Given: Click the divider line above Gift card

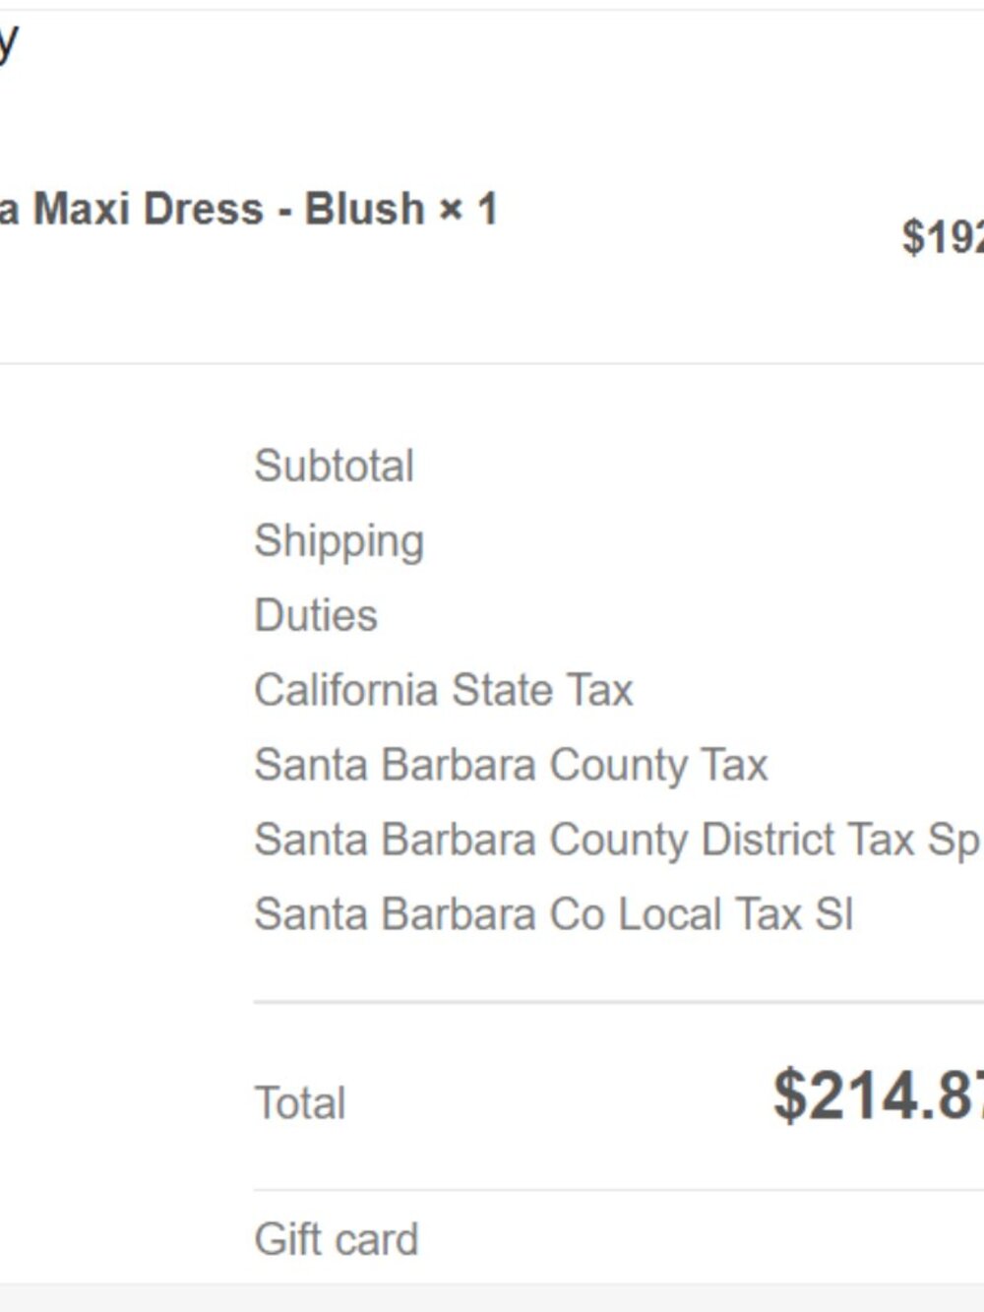Looking at the screenshot, I should click(x=618, y=1189).
